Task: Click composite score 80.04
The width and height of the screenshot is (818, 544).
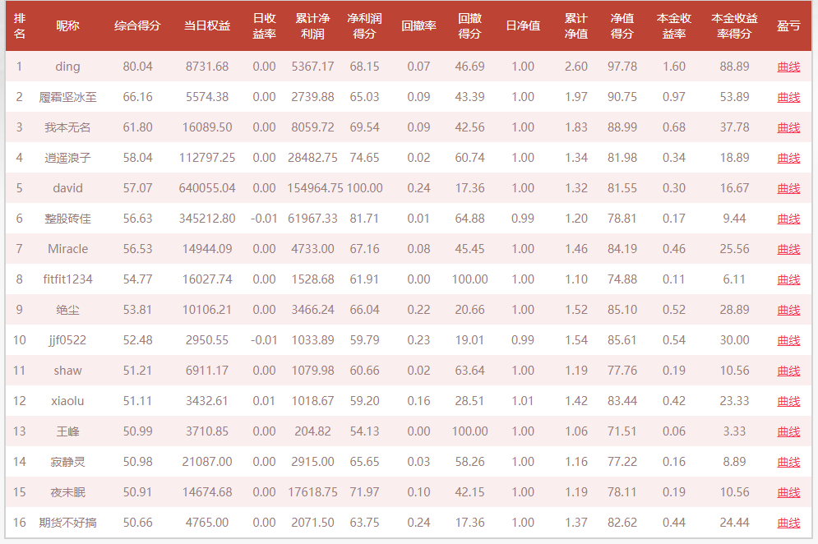Action: click(x=138, y=67)
